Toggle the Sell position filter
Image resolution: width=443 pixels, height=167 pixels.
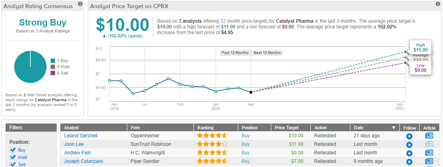tap(13, 164)
